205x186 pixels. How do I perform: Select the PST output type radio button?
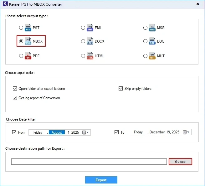point(21,28)
